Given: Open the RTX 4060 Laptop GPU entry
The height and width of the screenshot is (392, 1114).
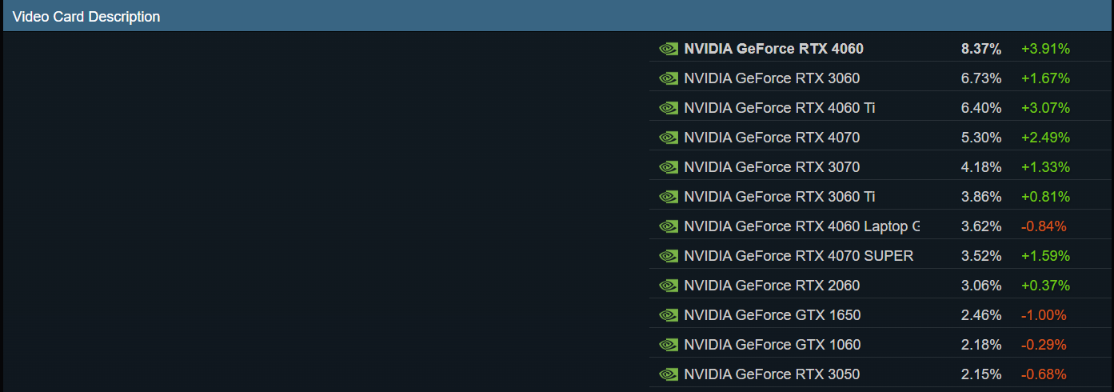Looking at the screenshot, I should tap(880, 226).
